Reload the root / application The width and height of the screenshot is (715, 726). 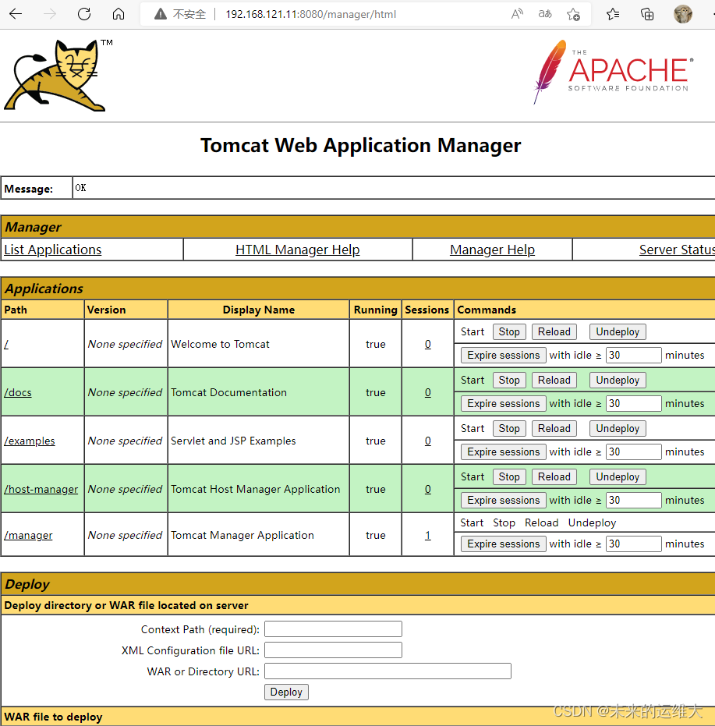554,331
